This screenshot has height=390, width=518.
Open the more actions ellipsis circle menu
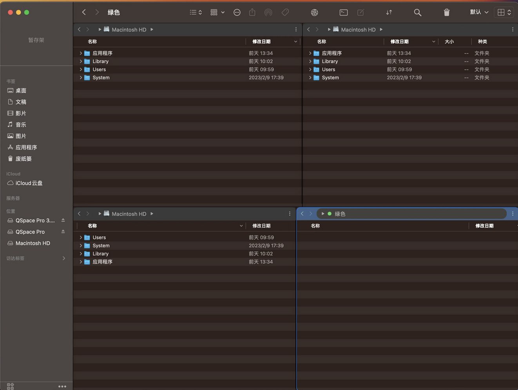pyautogui.click(x=237, y=12)
